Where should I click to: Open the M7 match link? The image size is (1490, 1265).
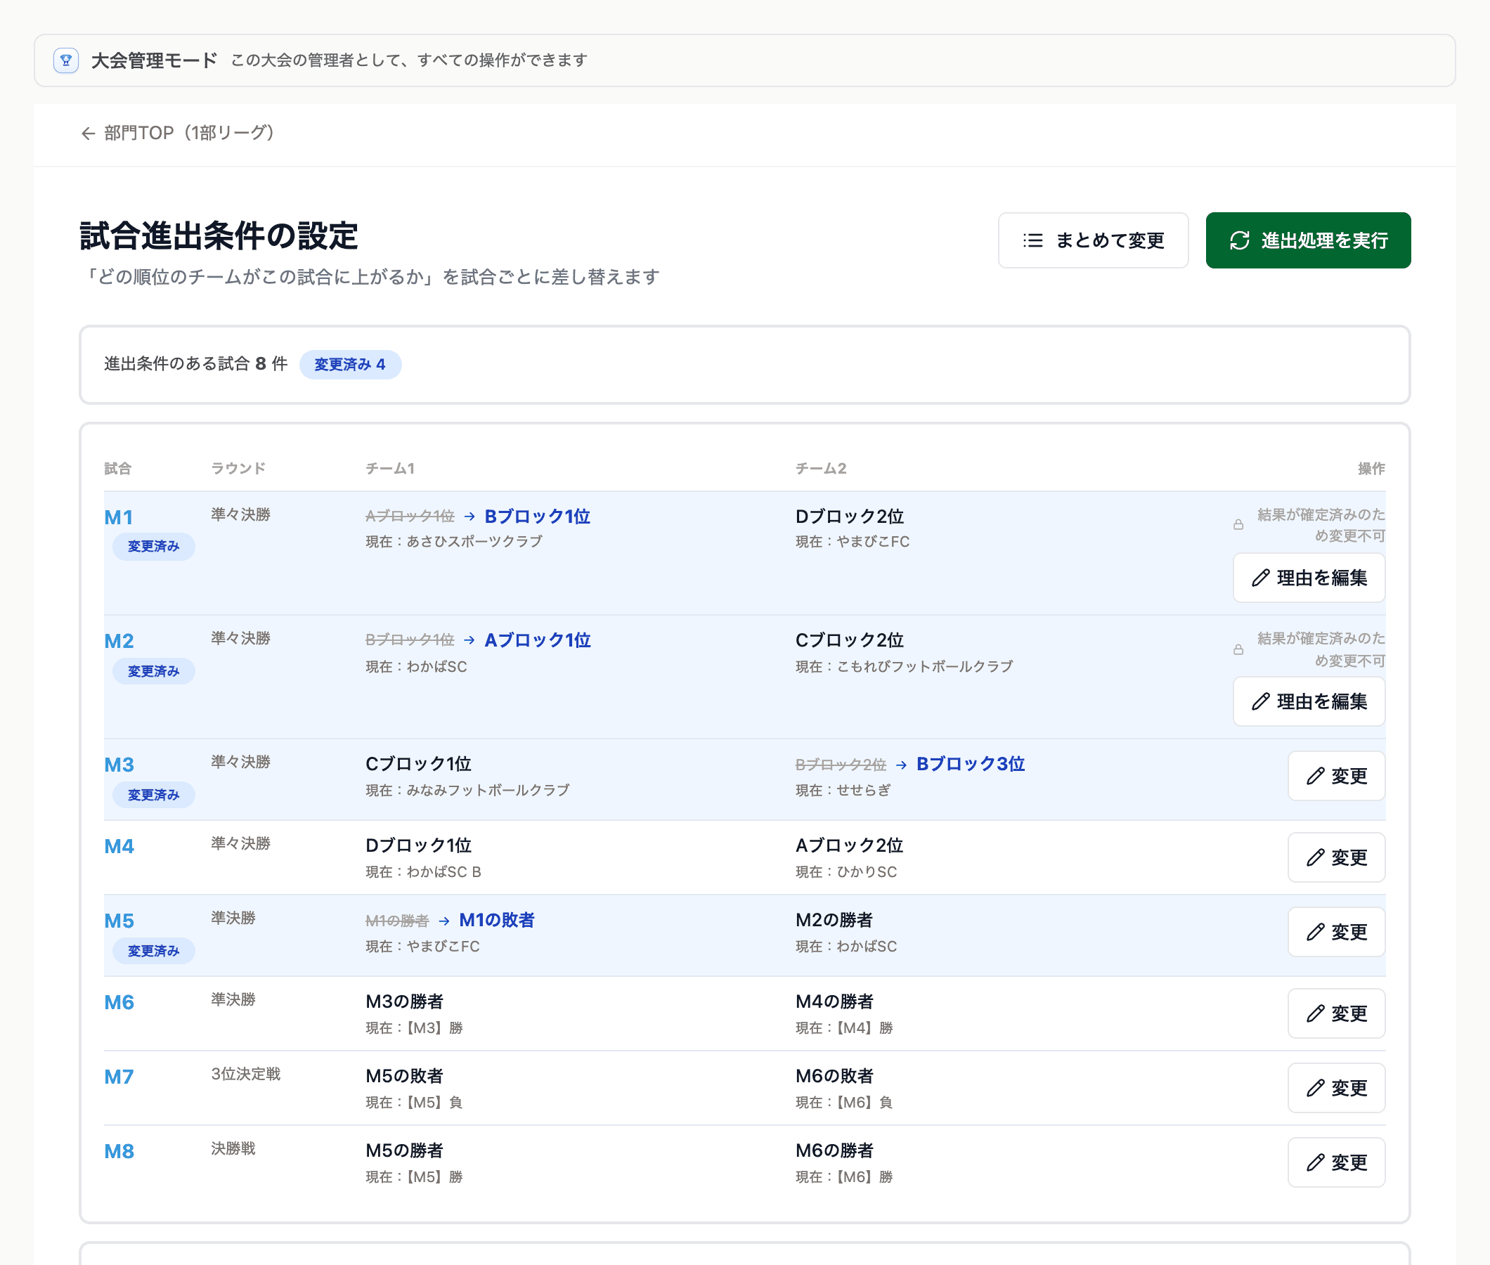[119, 1077]
